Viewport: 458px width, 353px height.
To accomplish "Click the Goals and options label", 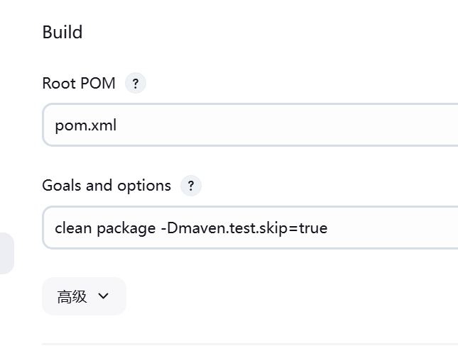I will tap(107, 186).
